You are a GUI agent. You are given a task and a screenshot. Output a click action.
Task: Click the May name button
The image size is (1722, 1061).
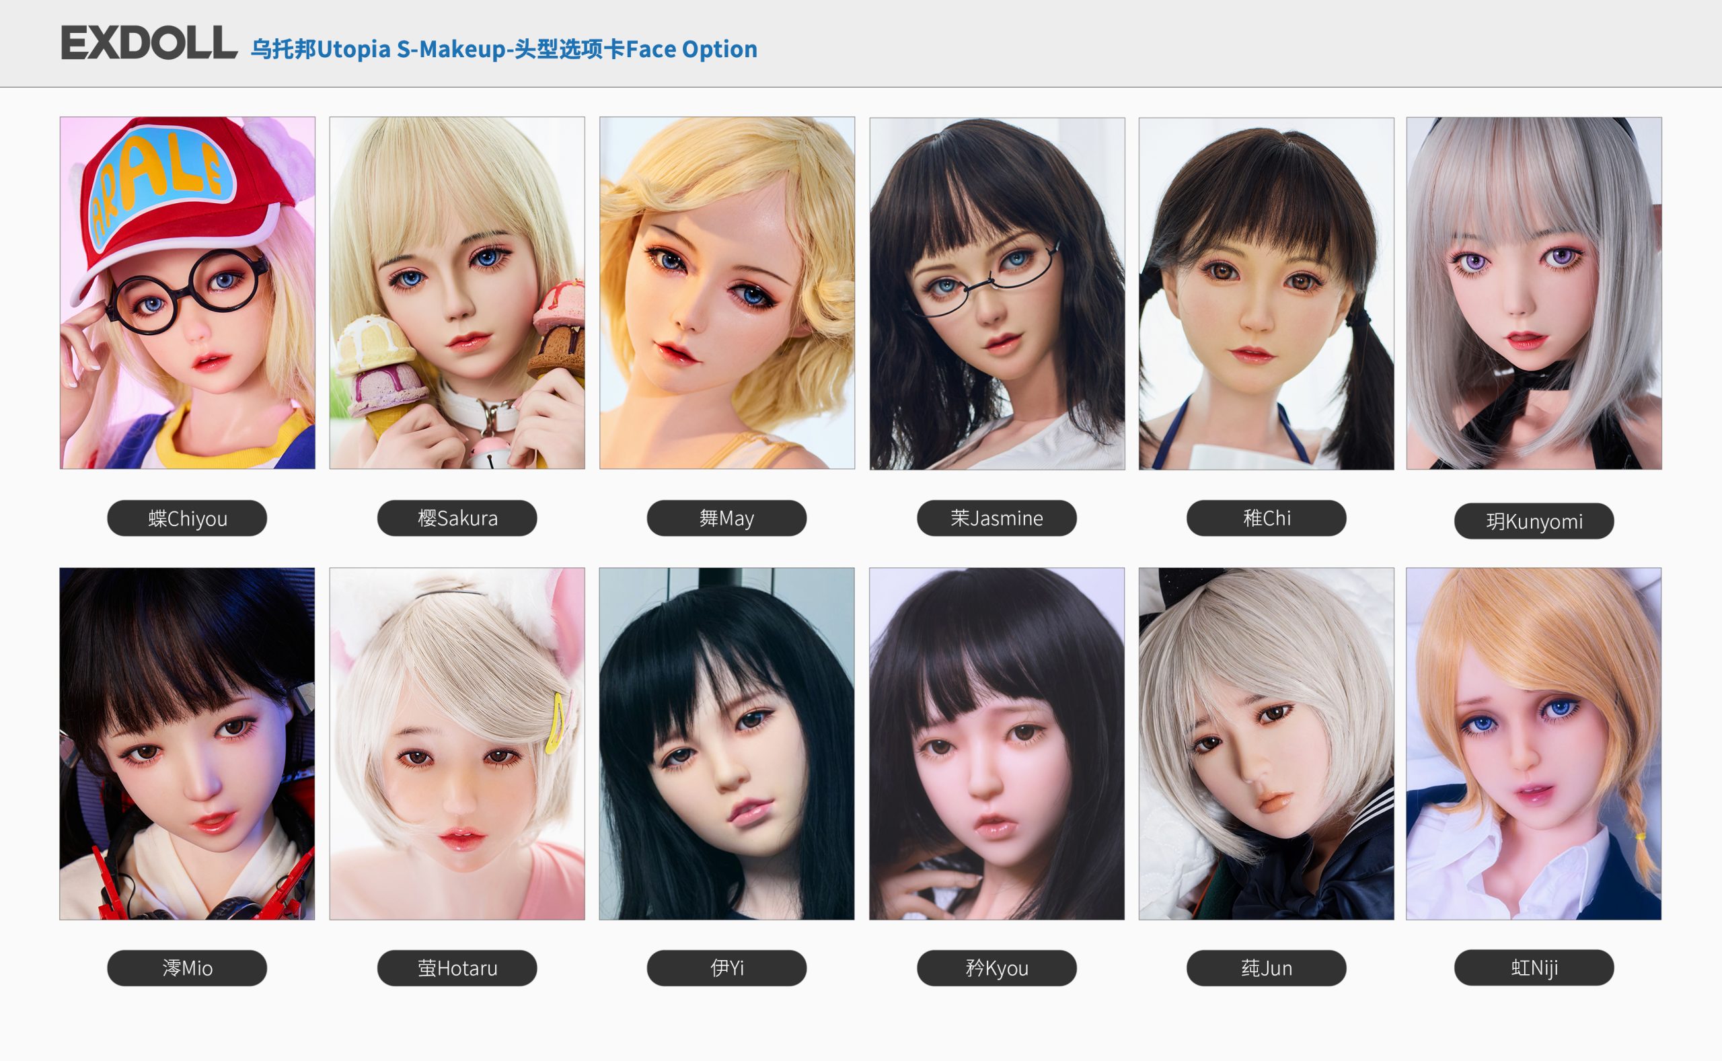726,518
